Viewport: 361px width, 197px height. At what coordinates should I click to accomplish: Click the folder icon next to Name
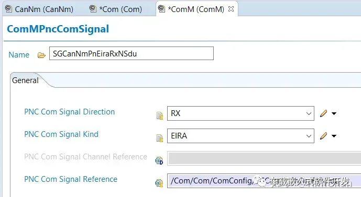pyautogui.click(x=41, y=55)
